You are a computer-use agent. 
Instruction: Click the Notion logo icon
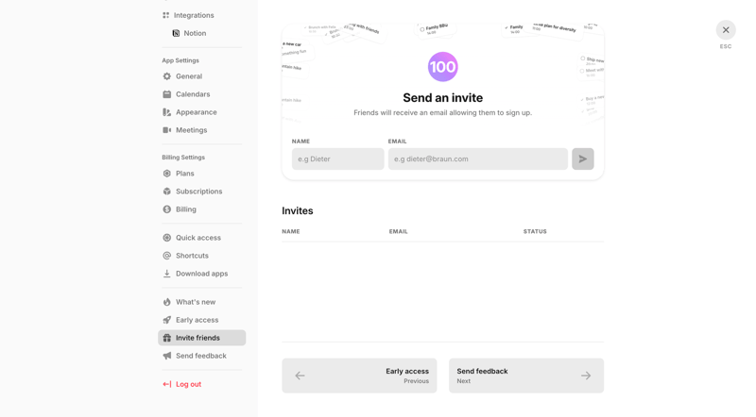176,33
